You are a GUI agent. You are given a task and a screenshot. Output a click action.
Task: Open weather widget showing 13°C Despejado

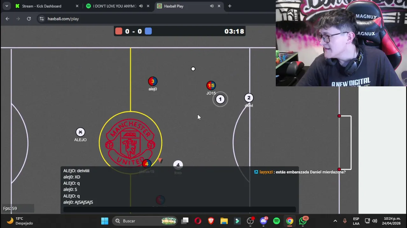[20, 221]
